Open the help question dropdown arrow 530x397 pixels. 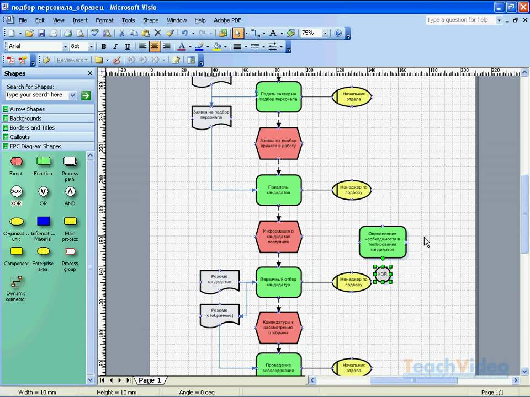click(499, 20)
